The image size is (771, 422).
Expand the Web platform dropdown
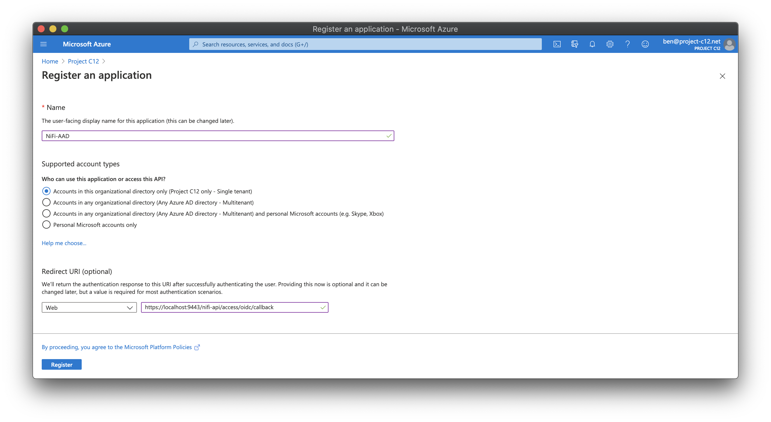(x=89, y=307)
